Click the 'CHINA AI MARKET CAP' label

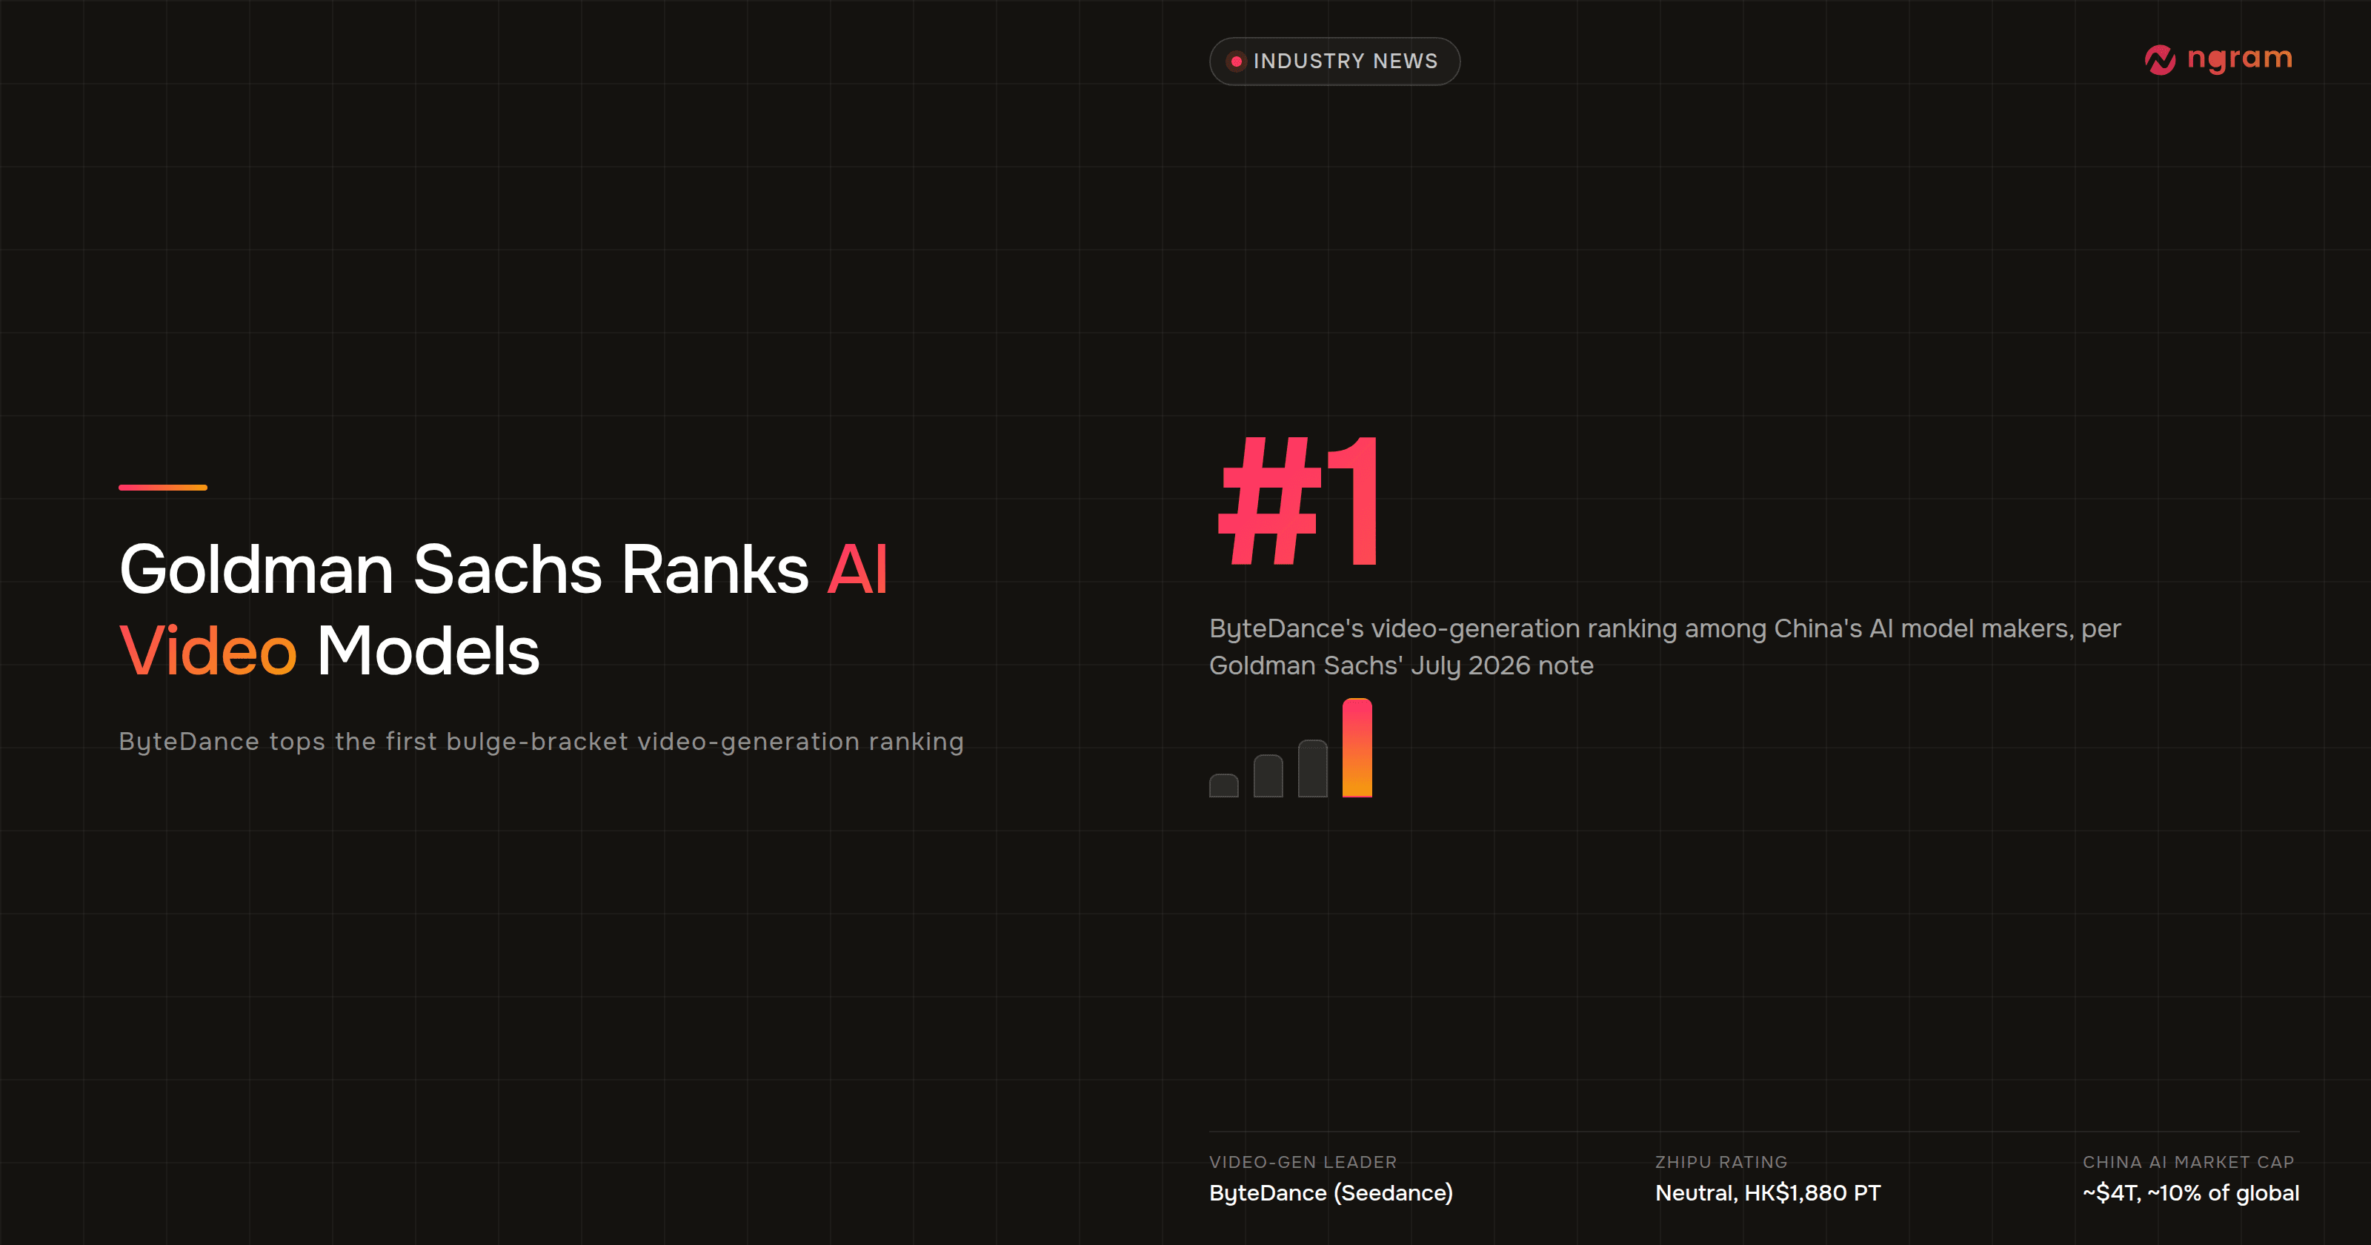tap(2188, 1161)
